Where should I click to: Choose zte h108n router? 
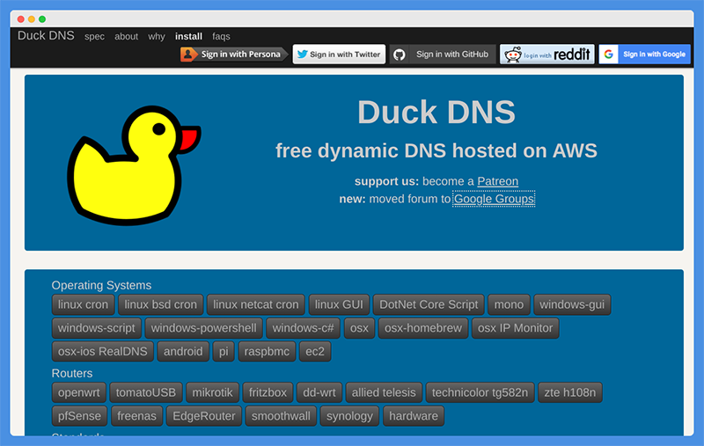[x=570, y=392]
